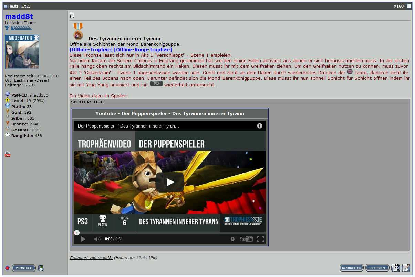The height and width of the screenshot is (277, 415).
Task: Select the multi-quote icon beside ZITIEREN
Action: click(395, 268)
